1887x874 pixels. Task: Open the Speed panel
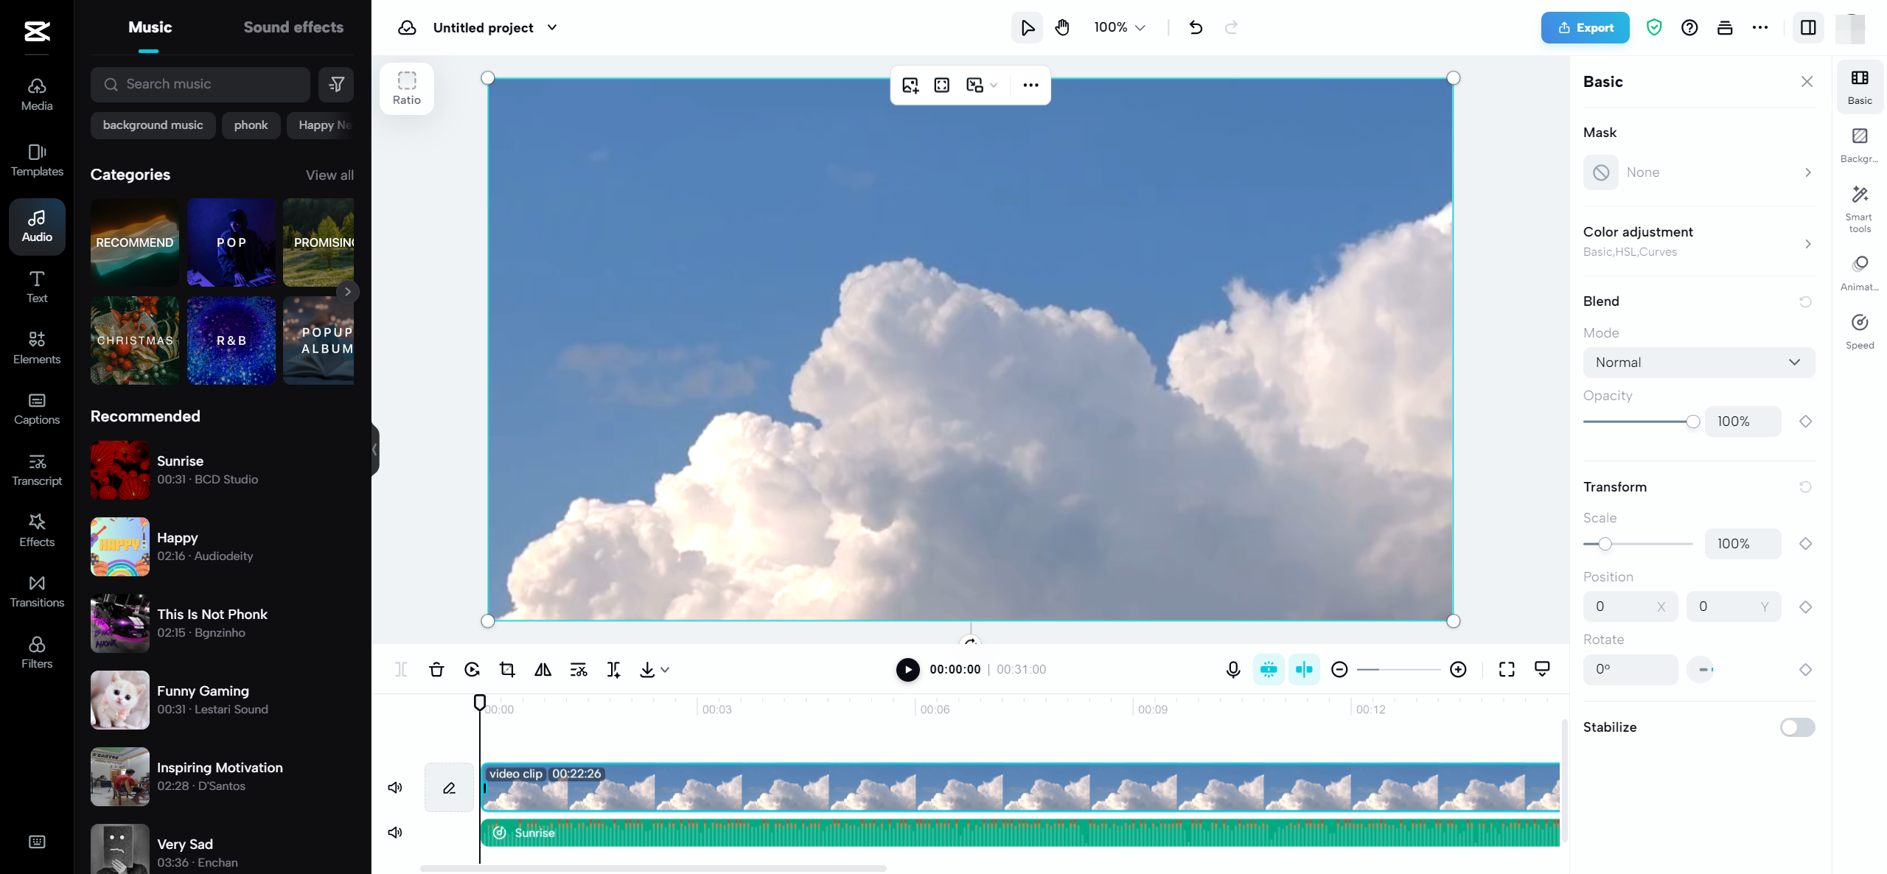pyautogui.click(x=1860, y=331)
